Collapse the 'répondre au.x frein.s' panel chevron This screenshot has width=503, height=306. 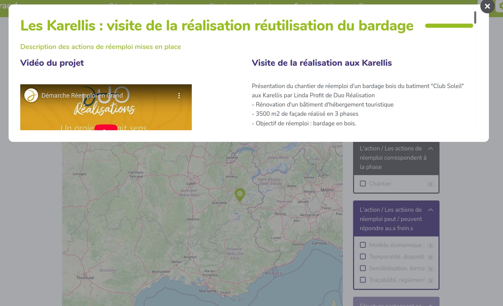pos(431,210)
